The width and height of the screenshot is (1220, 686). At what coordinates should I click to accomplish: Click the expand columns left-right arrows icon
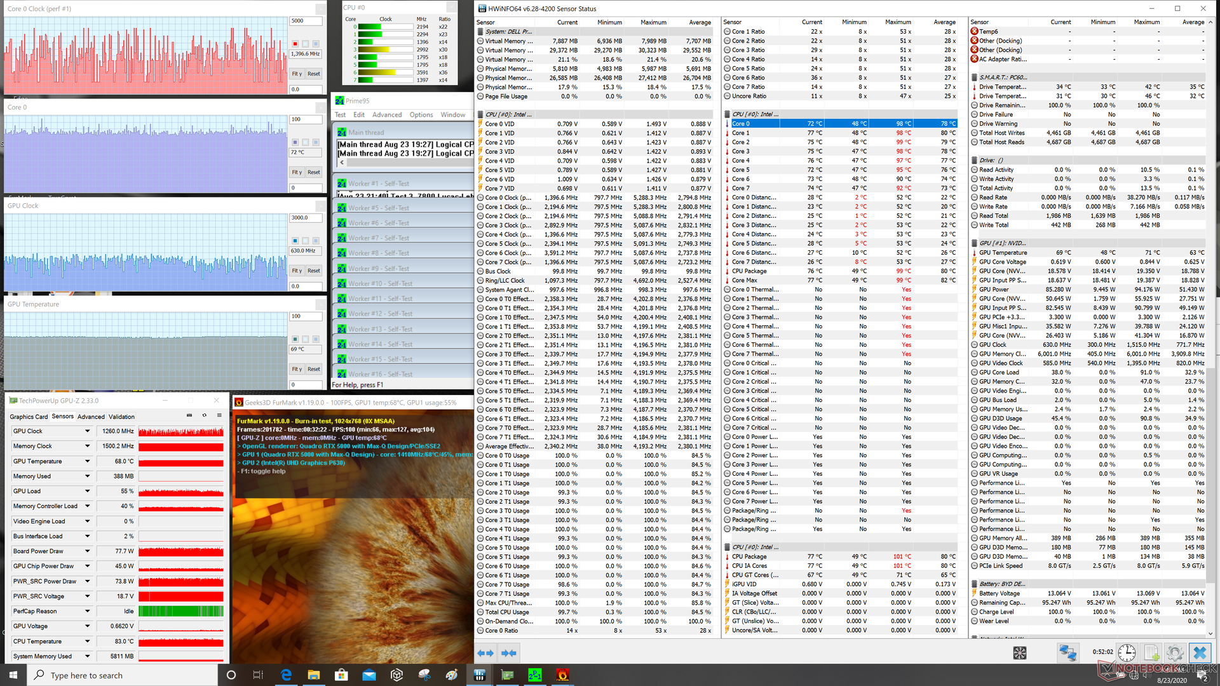(485, 653)
